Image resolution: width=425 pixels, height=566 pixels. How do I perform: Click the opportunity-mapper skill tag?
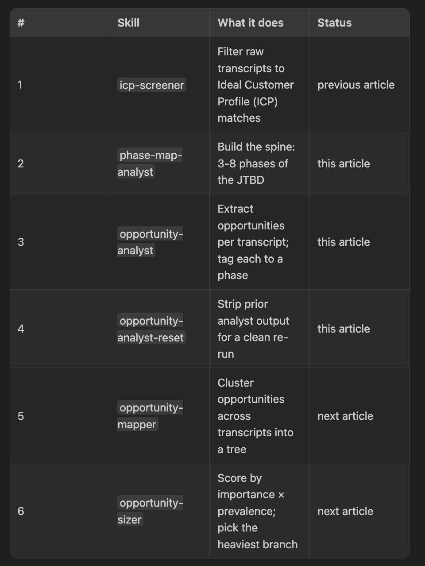coord(151,416)
